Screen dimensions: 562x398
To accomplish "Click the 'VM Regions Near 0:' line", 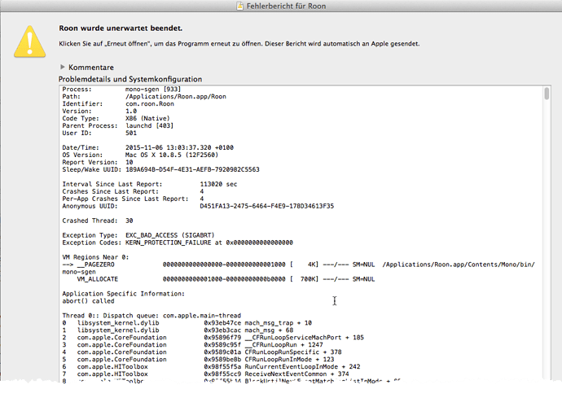I will point(95,257).
